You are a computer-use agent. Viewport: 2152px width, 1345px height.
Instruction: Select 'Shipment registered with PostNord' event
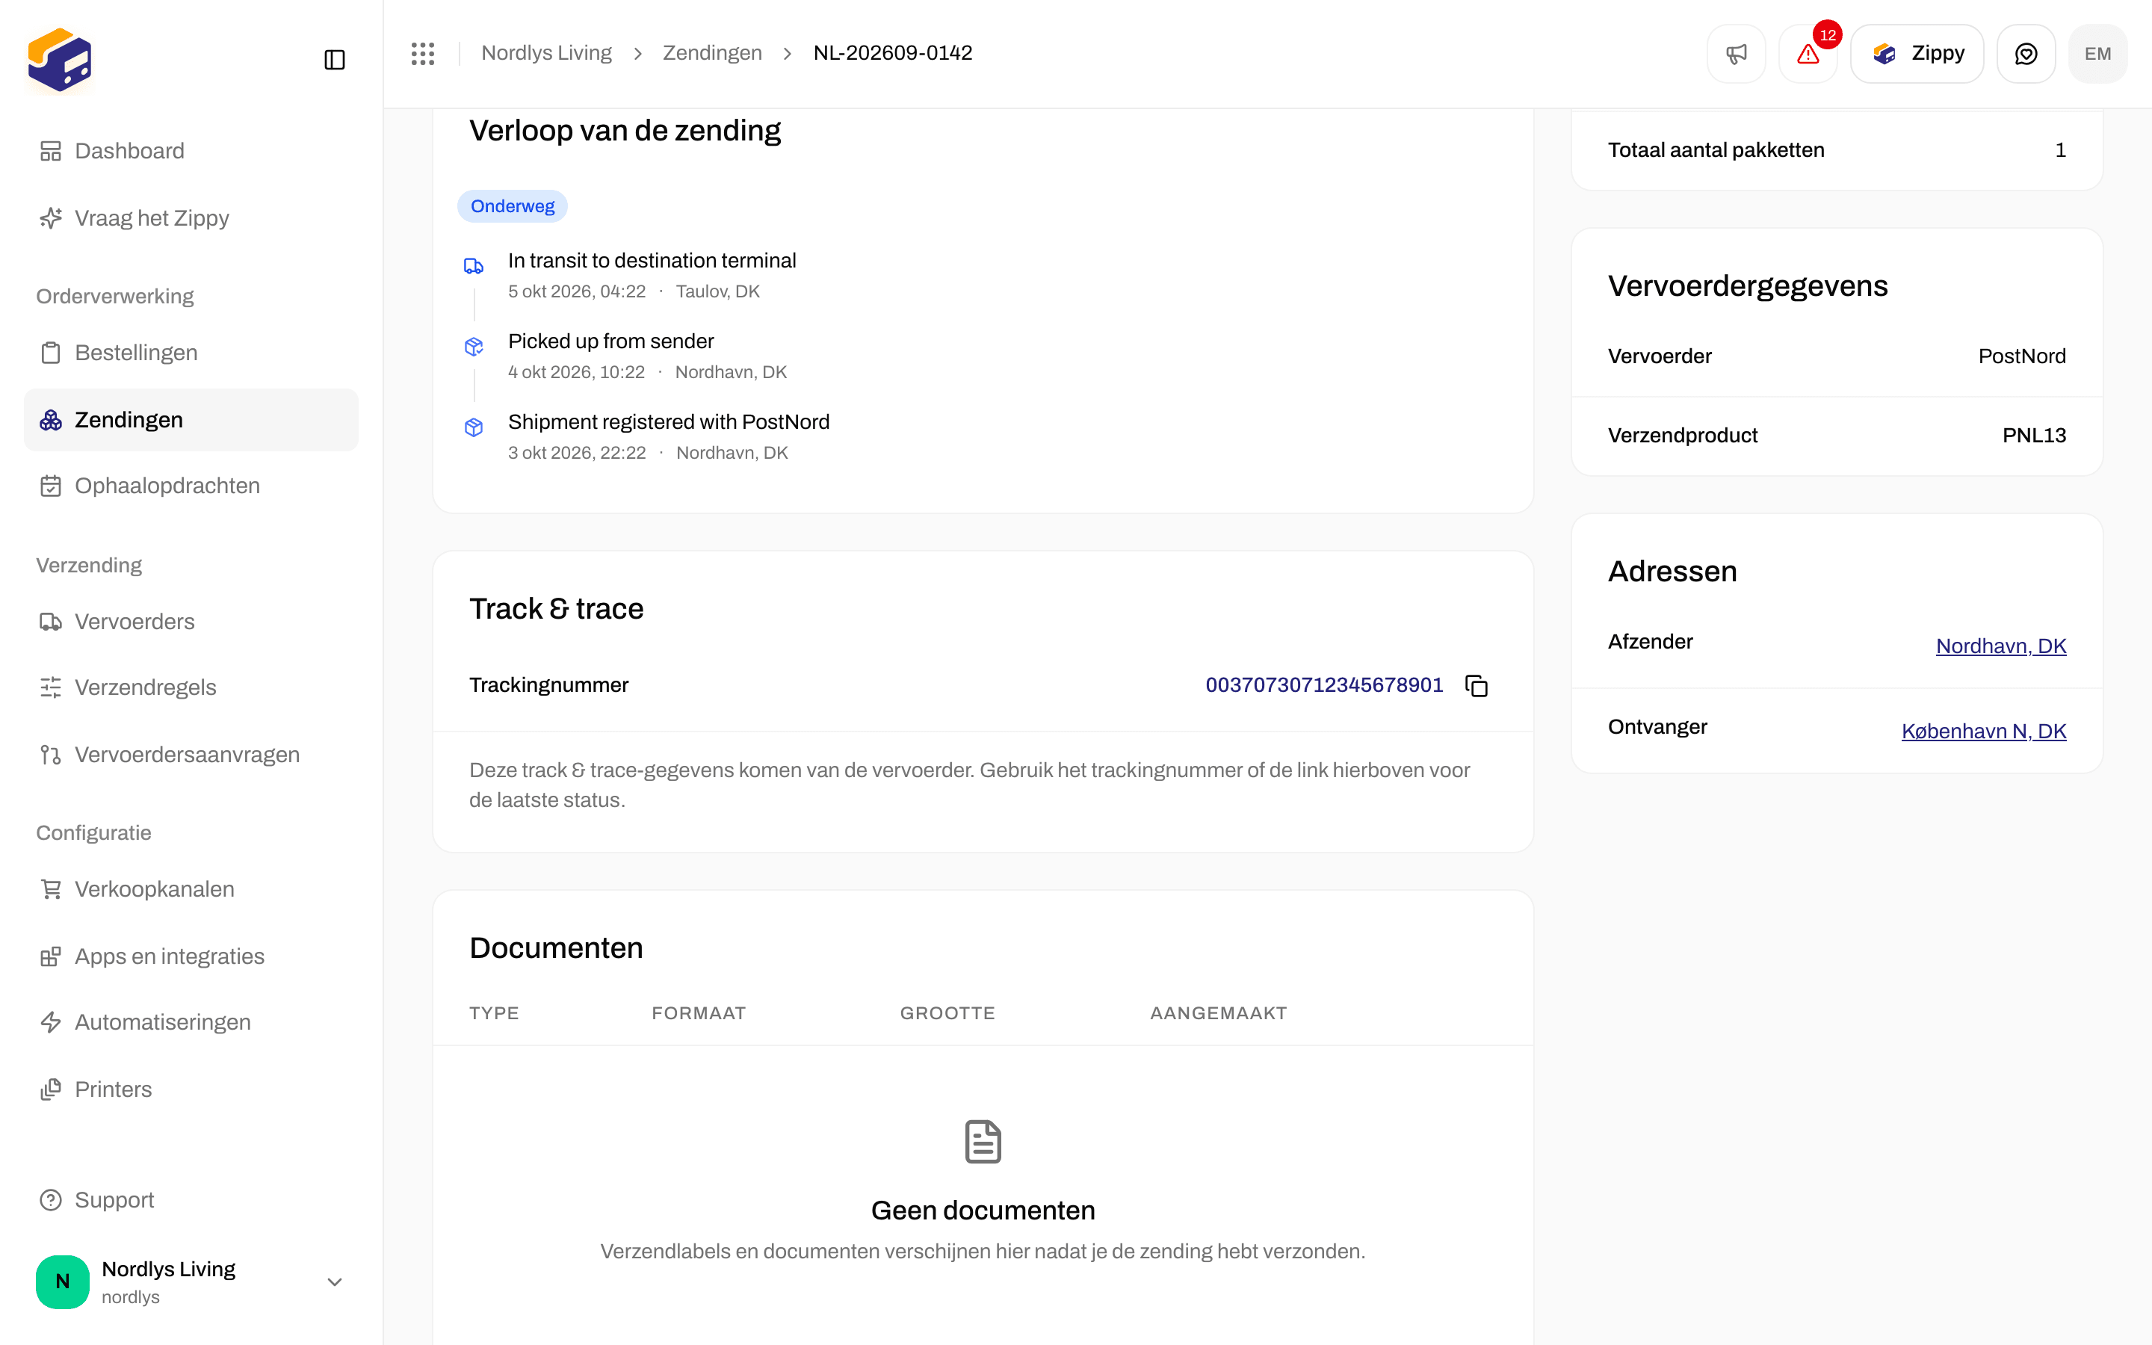[x=669, y=421]
